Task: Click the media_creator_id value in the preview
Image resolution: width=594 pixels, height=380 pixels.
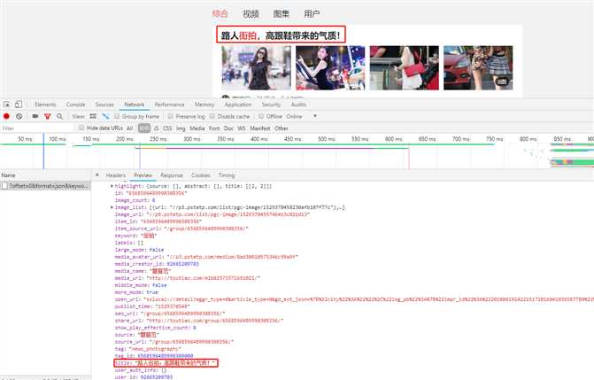Action: click(182, 264)
